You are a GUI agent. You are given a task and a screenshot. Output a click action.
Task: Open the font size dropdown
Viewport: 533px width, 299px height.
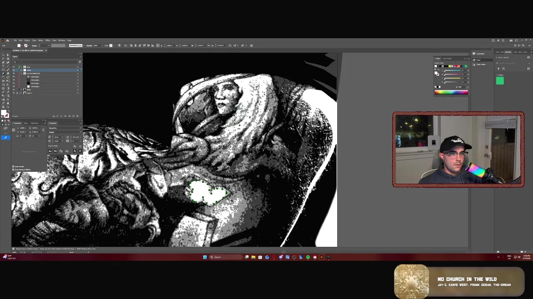(x=62, y=137)
